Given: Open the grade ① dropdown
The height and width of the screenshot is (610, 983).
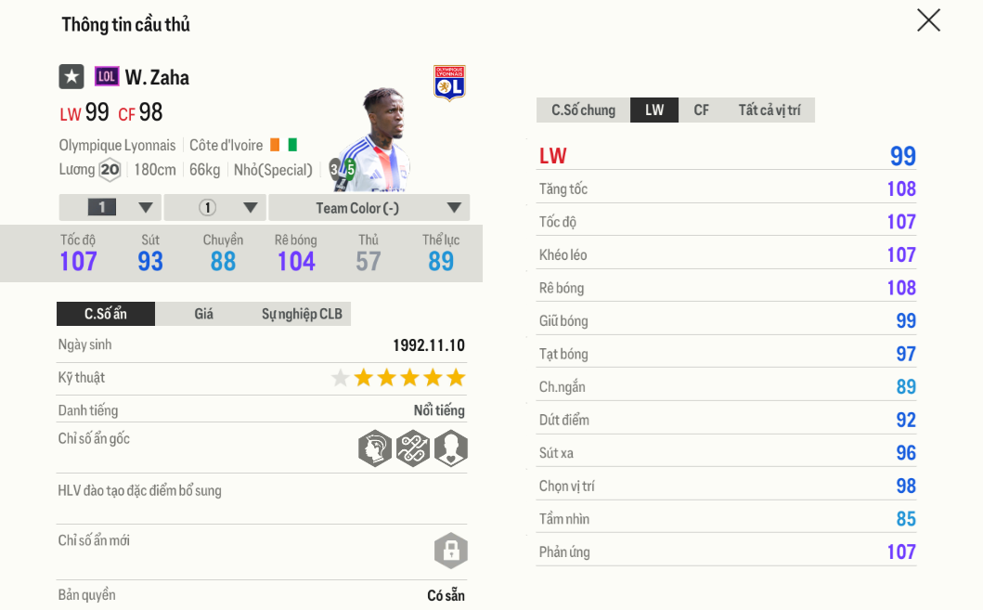Looking at the screenshot, I should (214, 207).
